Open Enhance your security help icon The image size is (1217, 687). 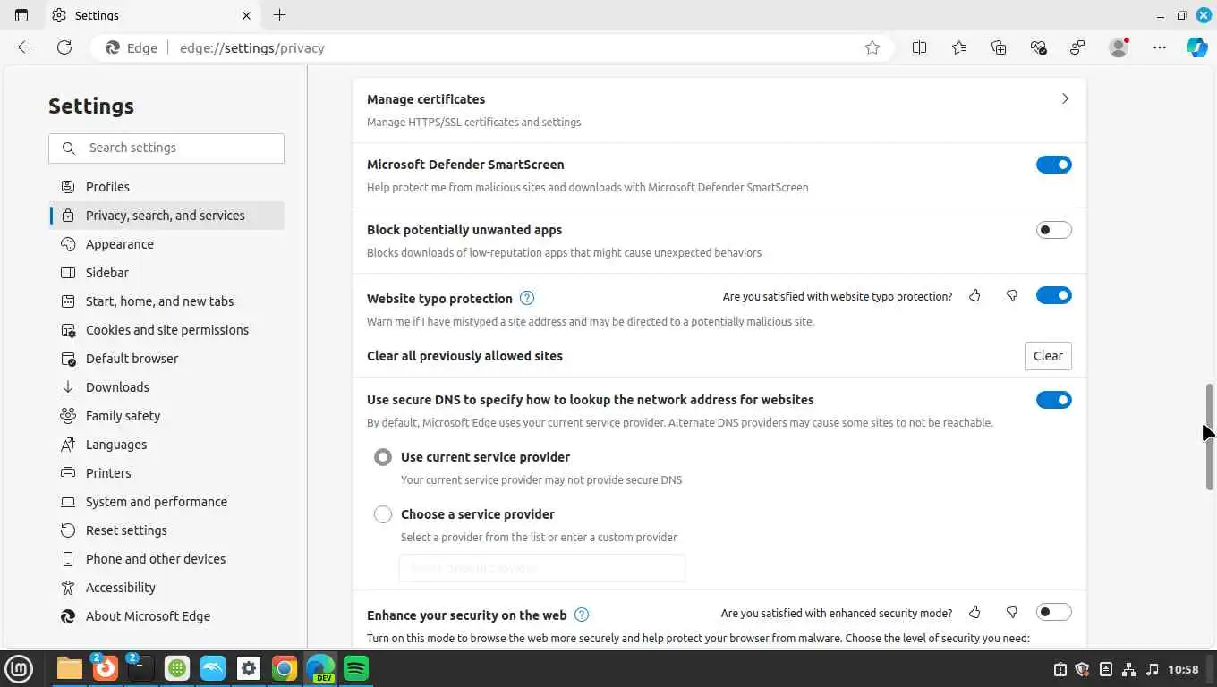(x=582, y=615)
